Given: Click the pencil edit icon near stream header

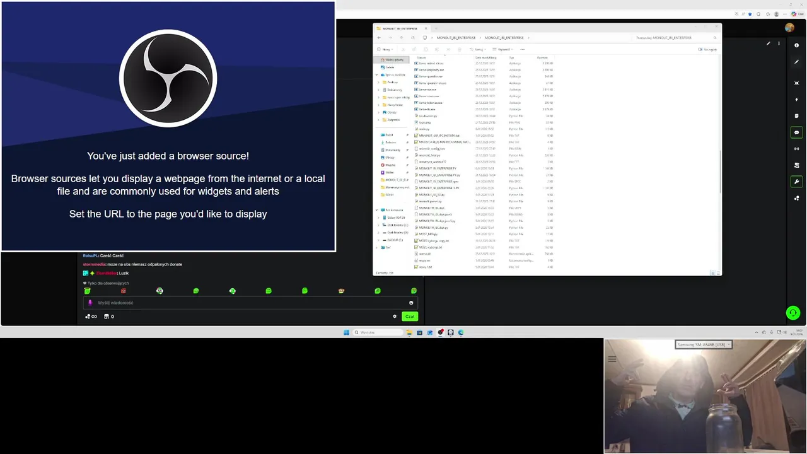Looking at the screenshot, I should point(768,44).
